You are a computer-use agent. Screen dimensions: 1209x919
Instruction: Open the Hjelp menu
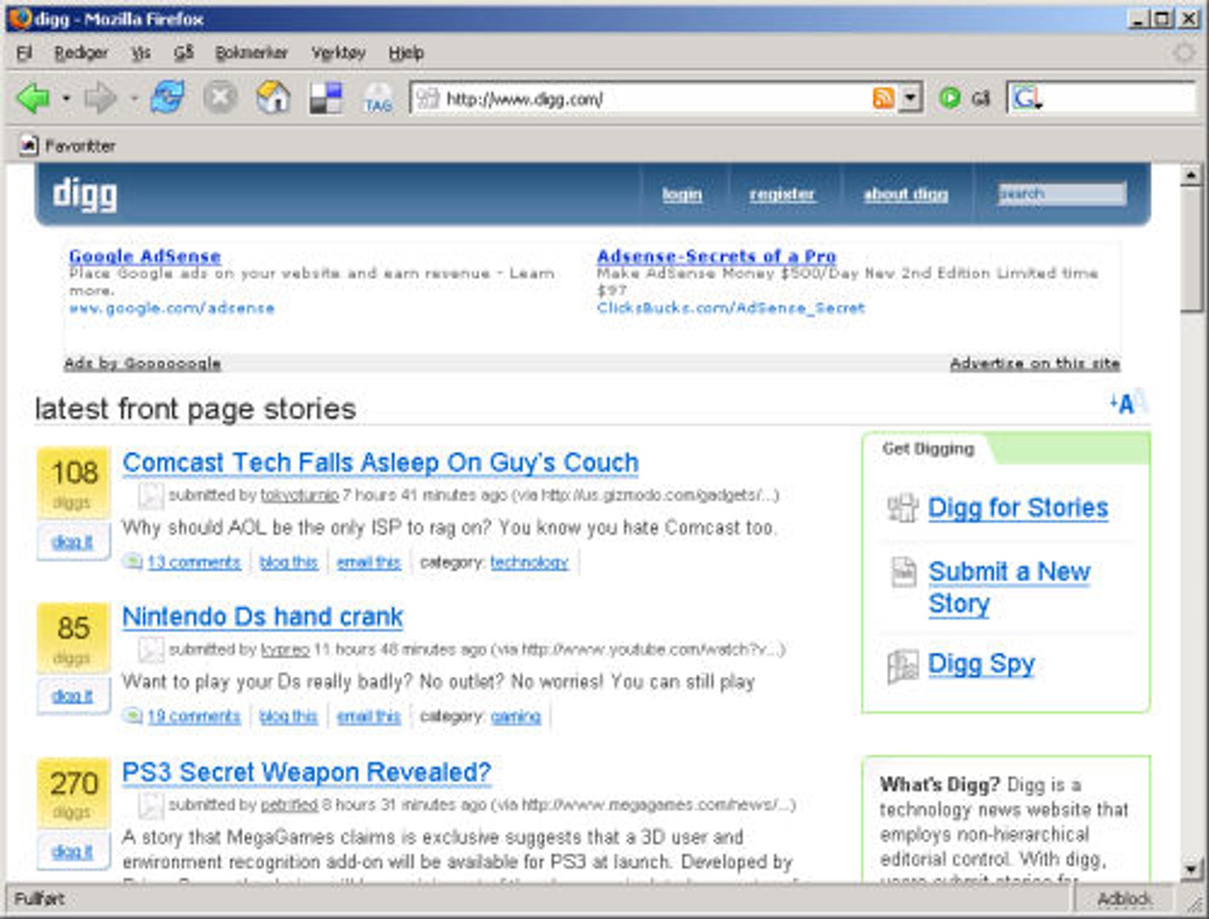click(x=406, y=53)
